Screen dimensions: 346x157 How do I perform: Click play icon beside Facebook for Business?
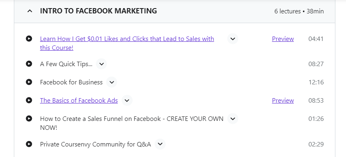(29, 82)
